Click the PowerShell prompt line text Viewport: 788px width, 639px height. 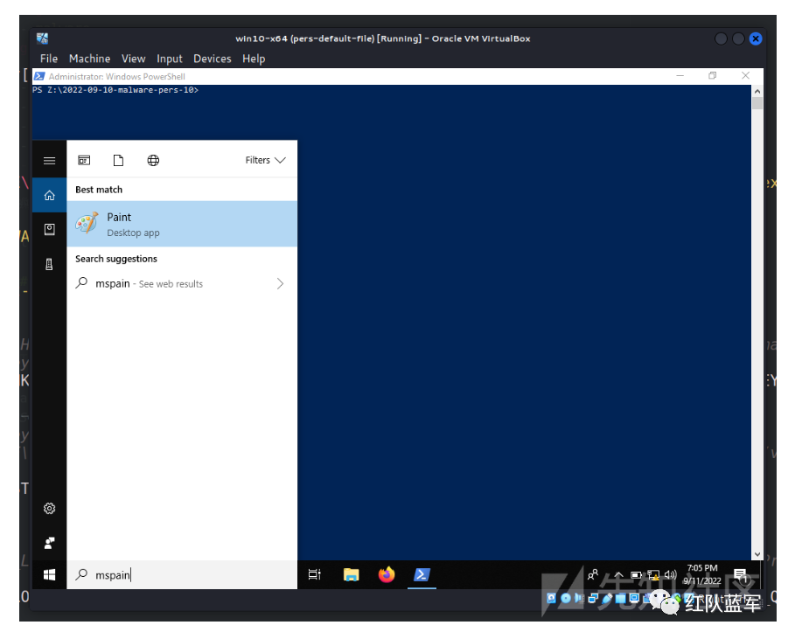pos(115,90)
